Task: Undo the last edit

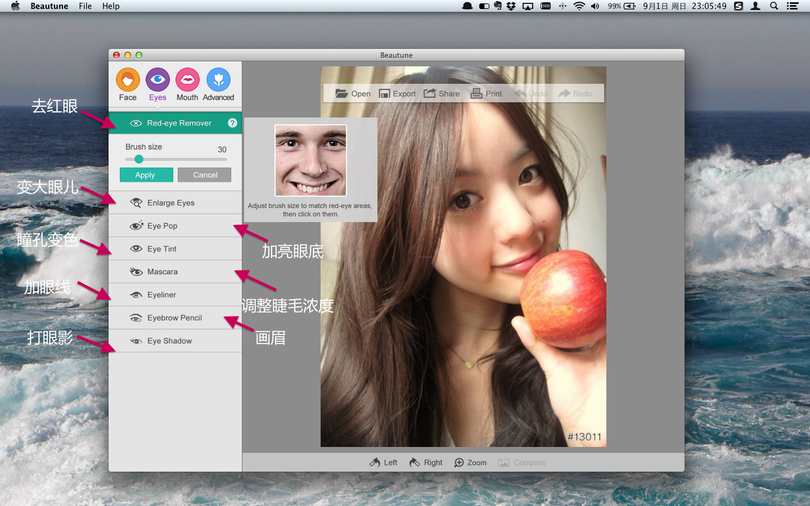Action: click(530, 93)
